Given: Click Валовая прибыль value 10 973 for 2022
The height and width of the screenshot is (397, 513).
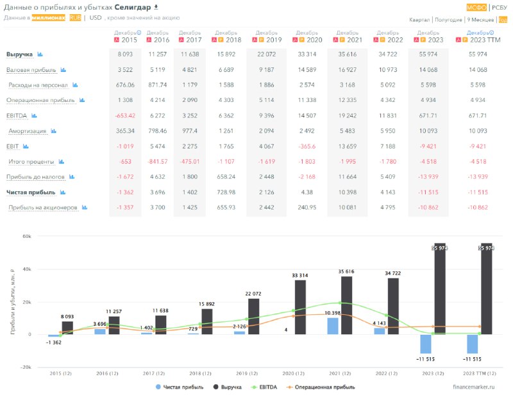Looking at the screenshot, I should point(388,70).
